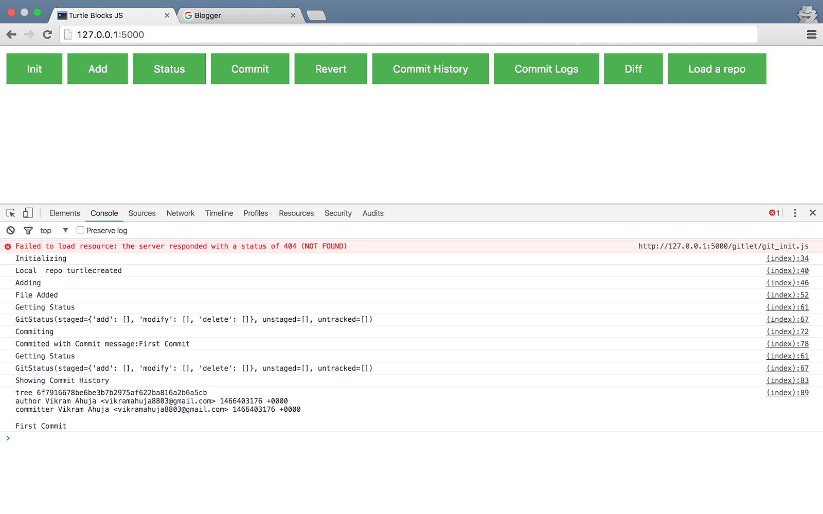823x514 pixels.
Task: Close the DevTools panel
Action: point(813,213)
